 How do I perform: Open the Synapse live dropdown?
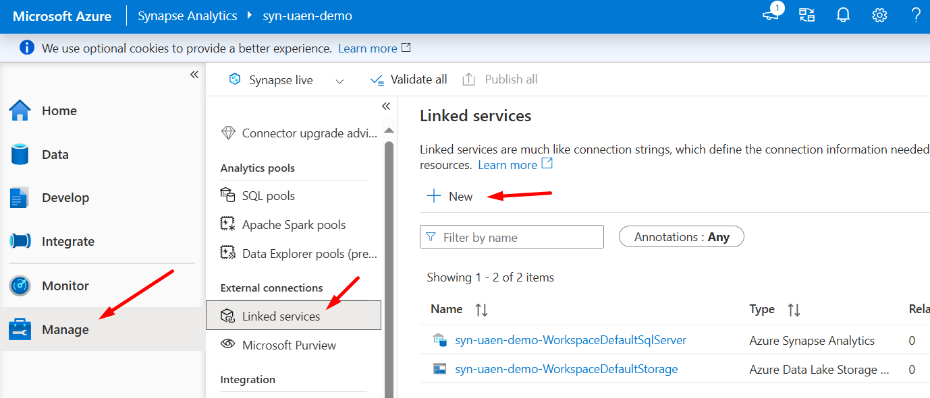[x=339, y=79]
